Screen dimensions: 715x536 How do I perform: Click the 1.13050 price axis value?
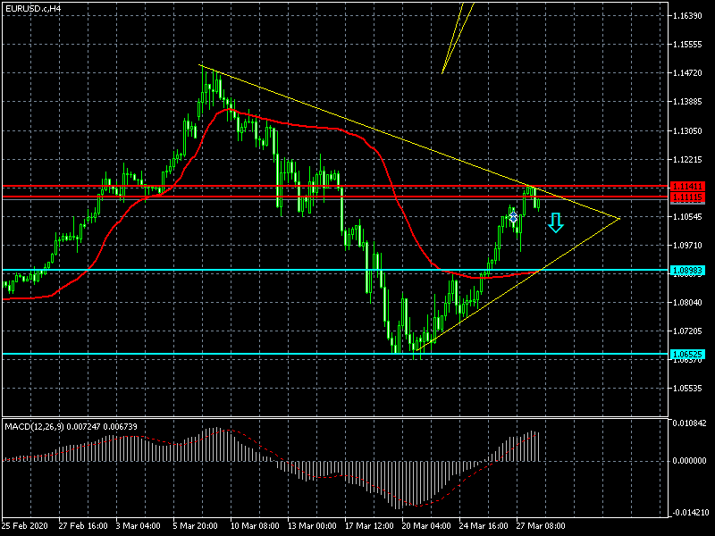coord(687,130)
